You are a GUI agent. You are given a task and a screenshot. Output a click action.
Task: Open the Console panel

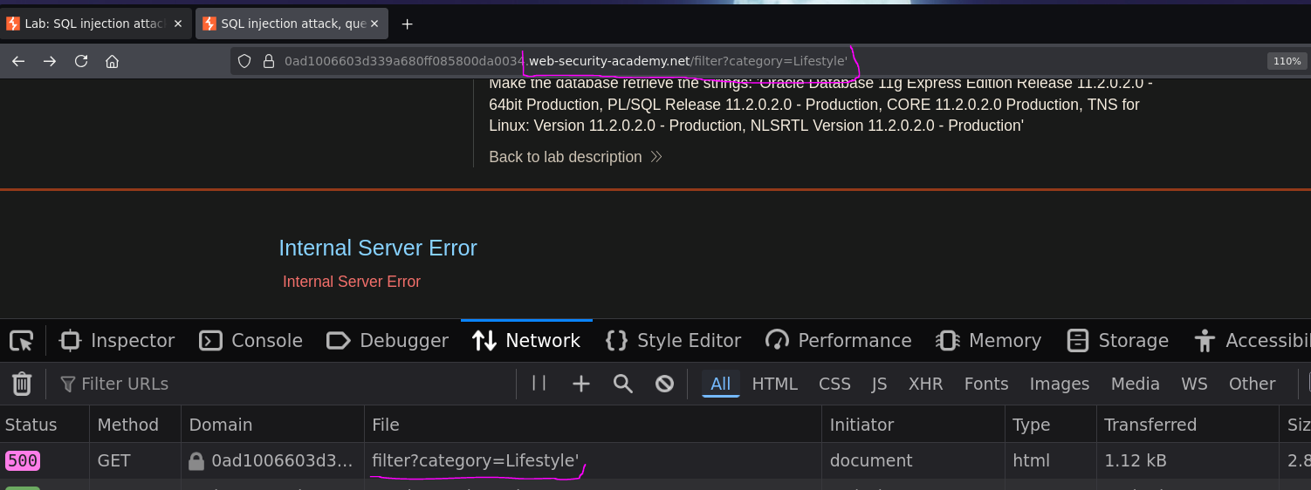click(x=251, y=341)
